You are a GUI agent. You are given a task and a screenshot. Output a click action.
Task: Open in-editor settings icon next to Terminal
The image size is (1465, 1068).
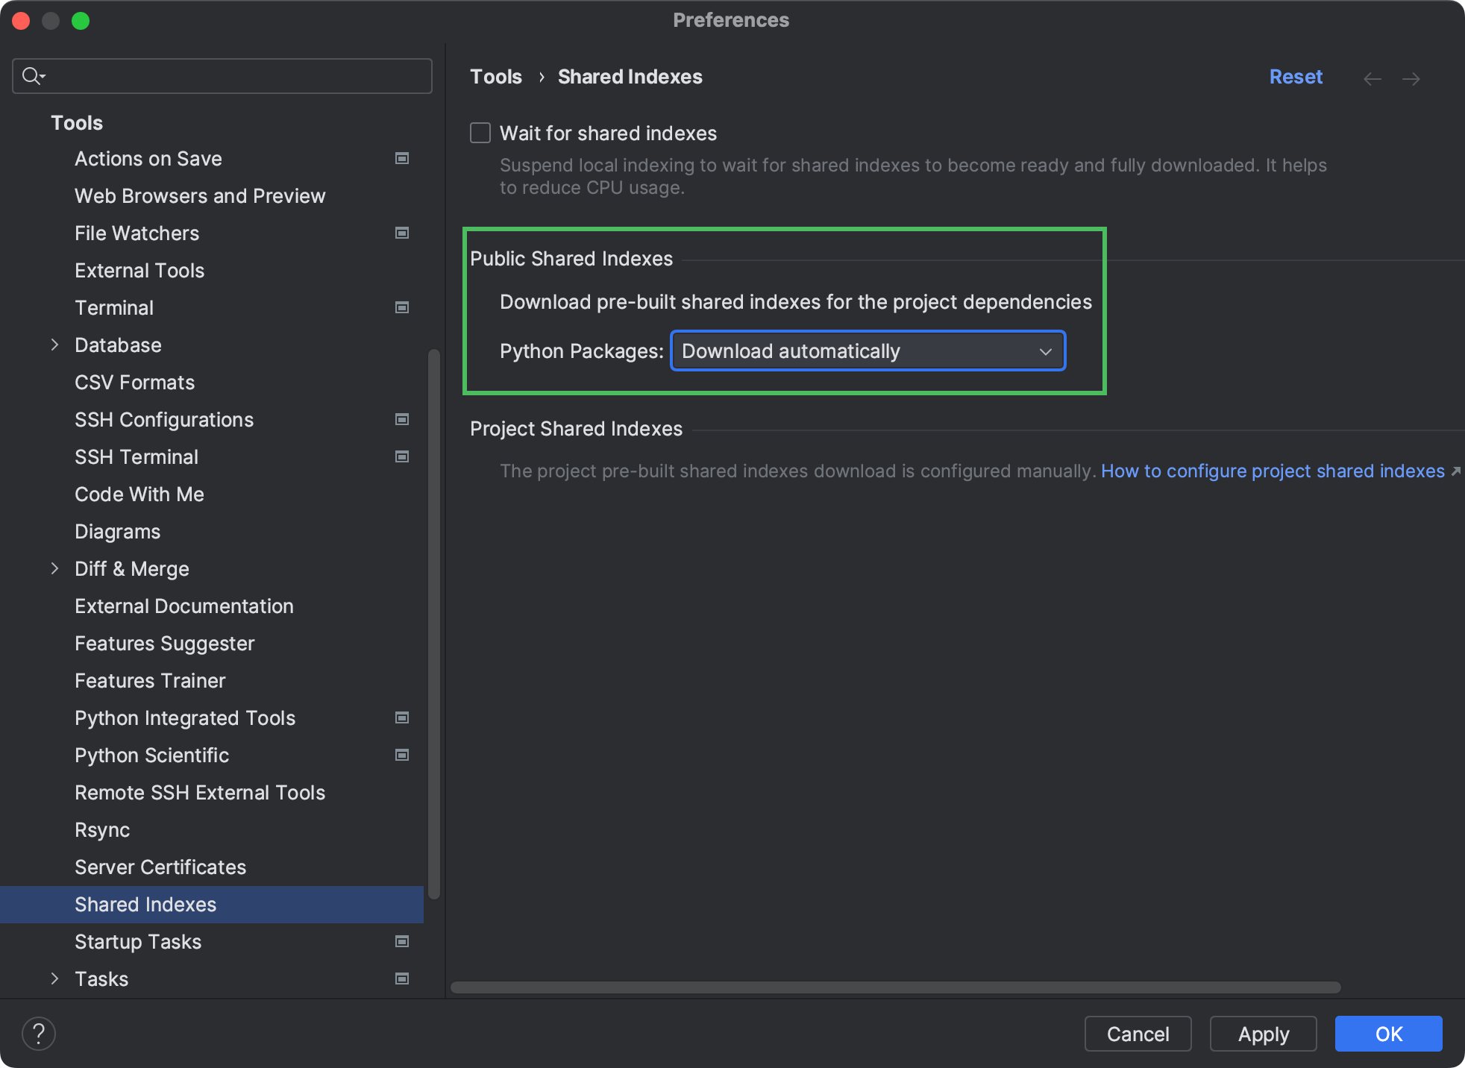[x=402, y=307]
